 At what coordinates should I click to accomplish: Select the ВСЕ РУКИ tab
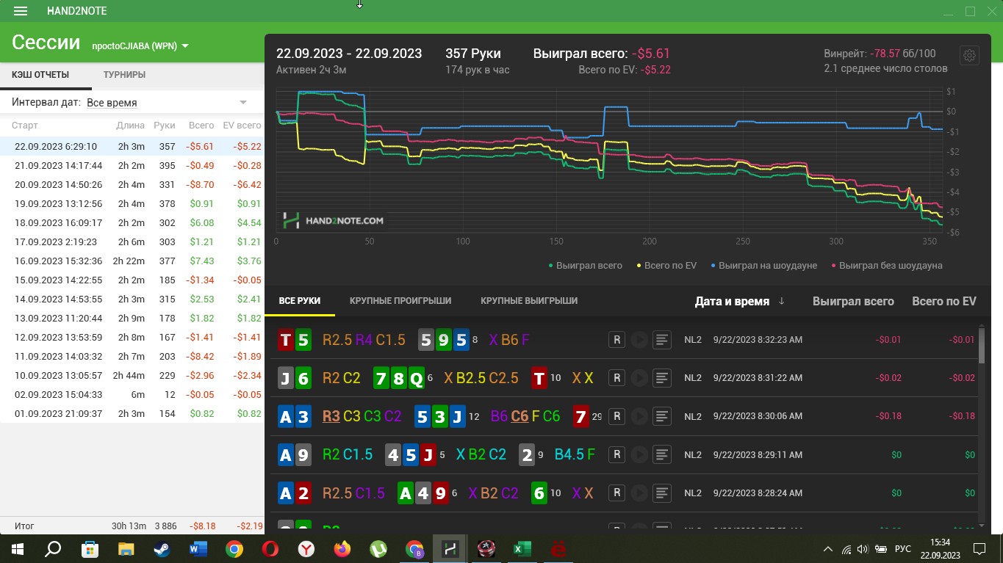[x=299, y=301]
